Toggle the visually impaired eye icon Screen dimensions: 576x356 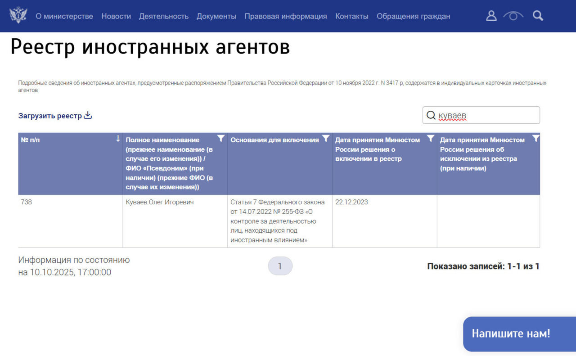[513, 16]
